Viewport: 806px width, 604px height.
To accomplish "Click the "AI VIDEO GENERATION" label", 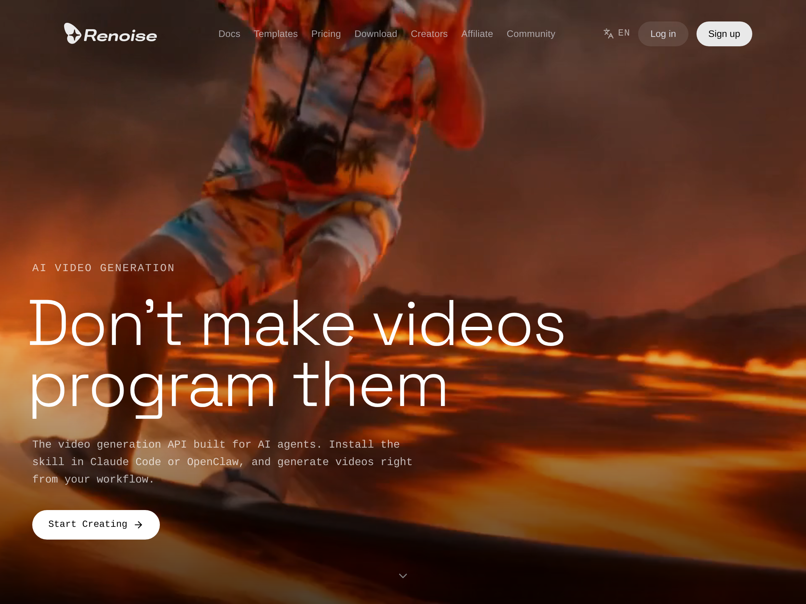I will (103, 268).
